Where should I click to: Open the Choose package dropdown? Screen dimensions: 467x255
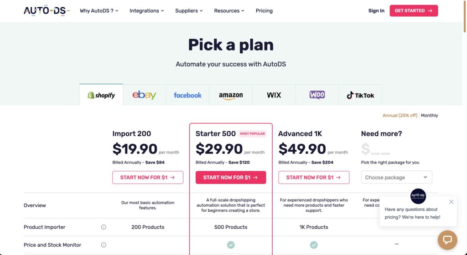(x=396, y=178)
